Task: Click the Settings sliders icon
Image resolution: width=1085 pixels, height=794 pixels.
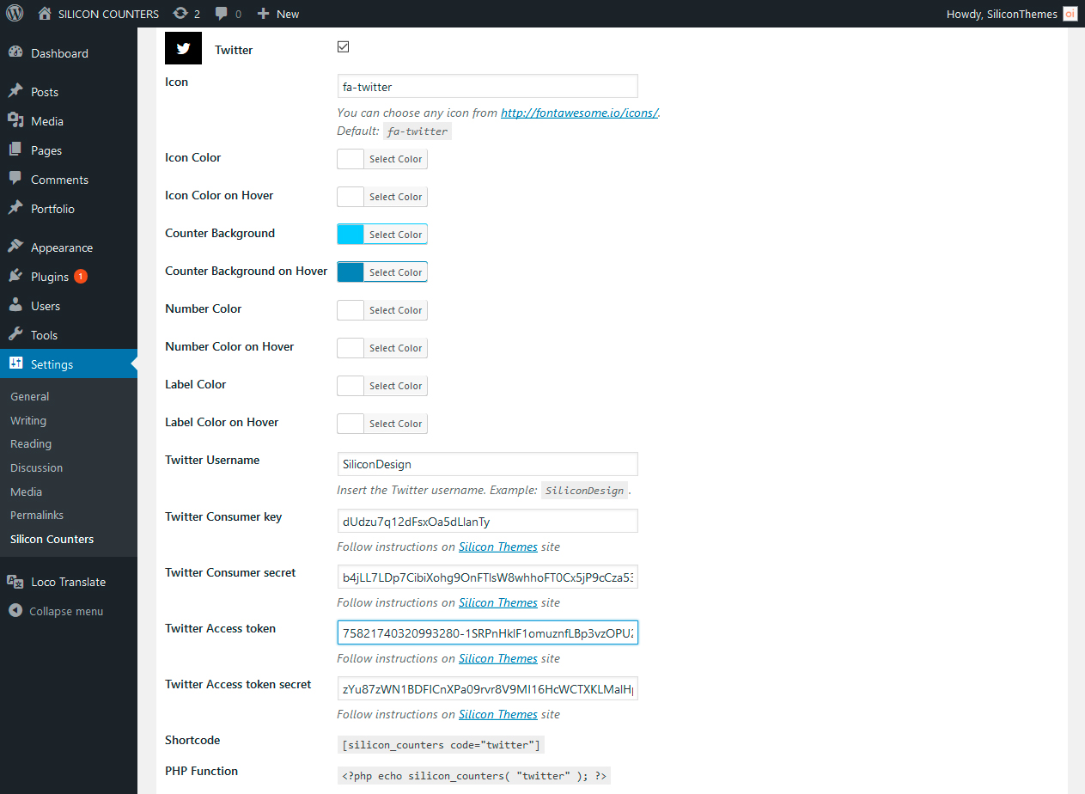Action: tap(15, 363)
